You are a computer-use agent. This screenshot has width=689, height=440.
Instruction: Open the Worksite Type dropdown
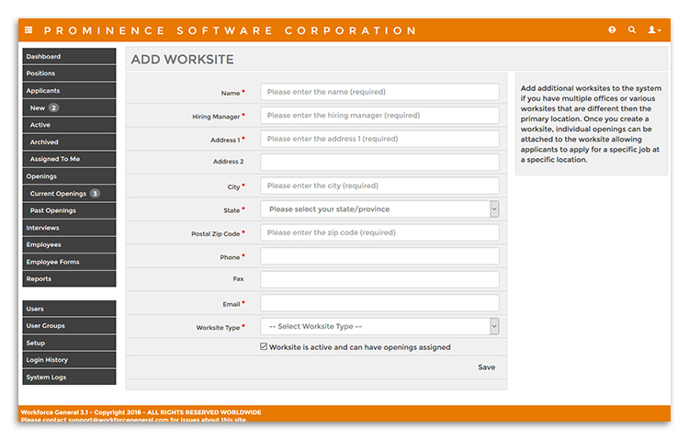point(379,326)
